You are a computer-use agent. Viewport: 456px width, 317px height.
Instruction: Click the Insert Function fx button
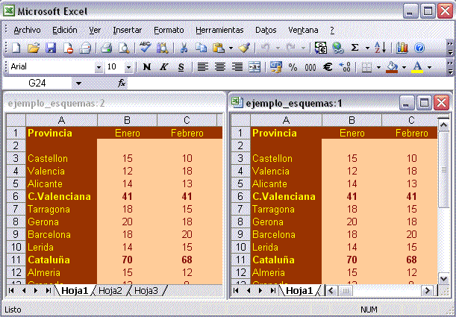[x=122, y=83]
